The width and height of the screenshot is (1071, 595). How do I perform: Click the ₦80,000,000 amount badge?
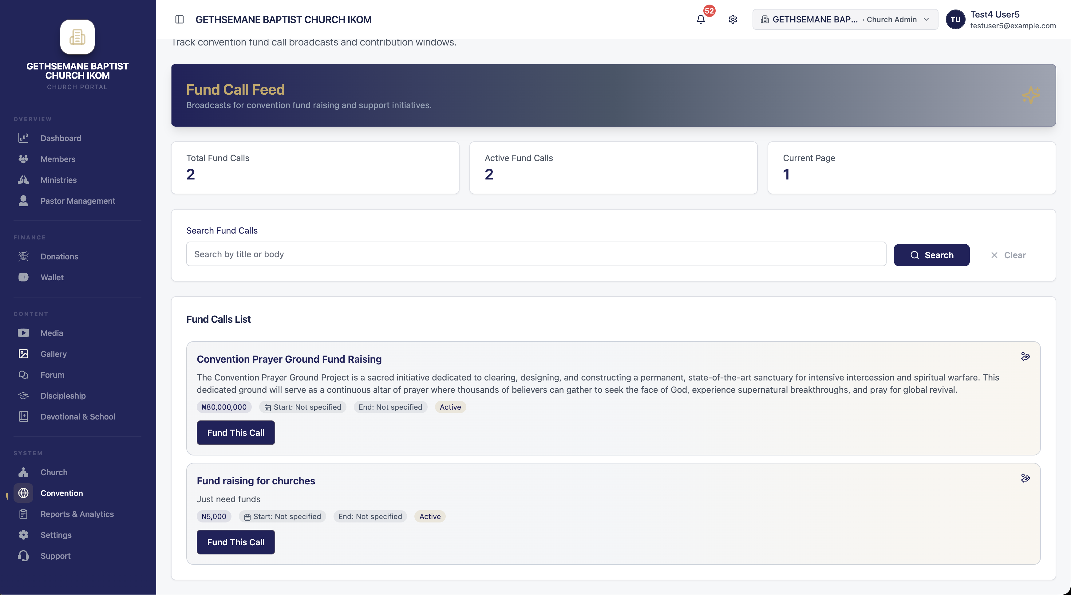[224, 407]
